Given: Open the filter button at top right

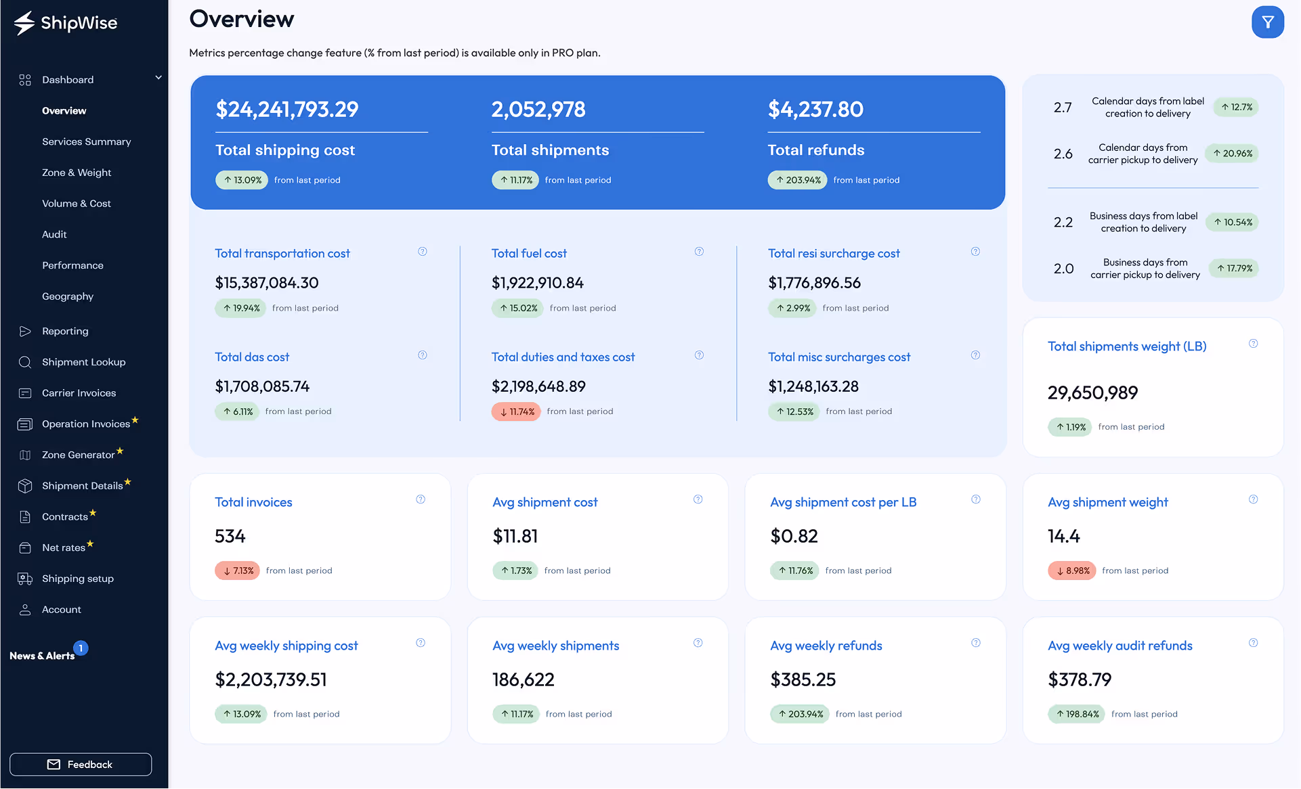Looking at the screenshot, I should (1267, 22).
